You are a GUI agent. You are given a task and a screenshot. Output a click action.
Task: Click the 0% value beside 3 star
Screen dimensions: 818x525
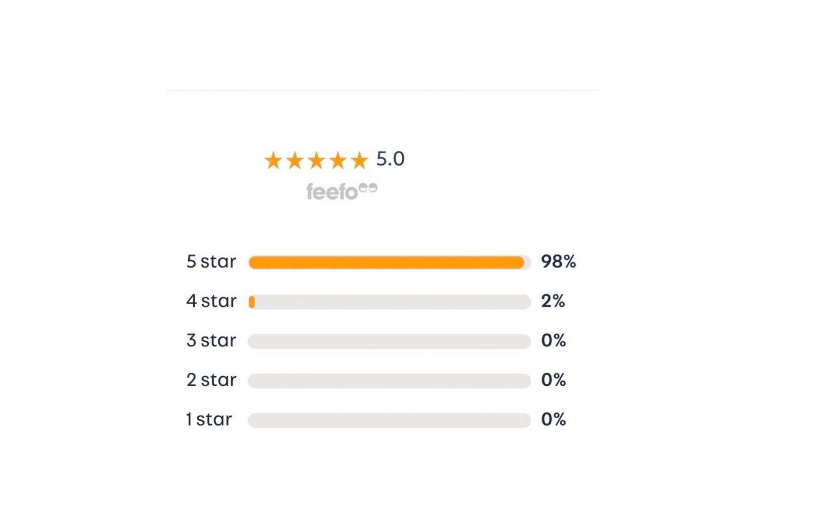click(x=554, y=340)
